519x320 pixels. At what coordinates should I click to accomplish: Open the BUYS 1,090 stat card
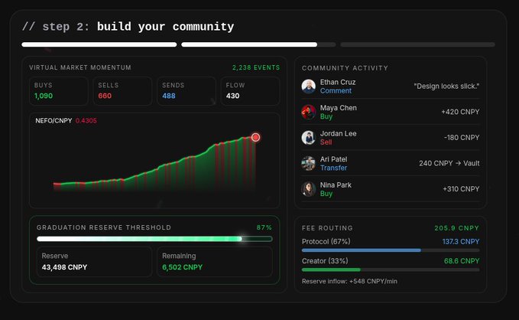pos(59,91)
